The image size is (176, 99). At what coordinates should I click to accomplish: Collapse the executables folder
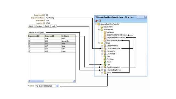coord(99,29)
